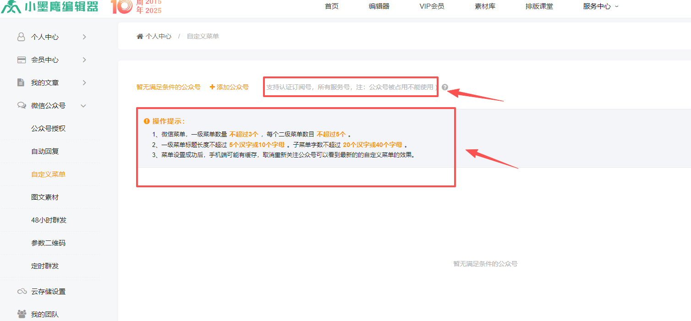Open 自动回复 in the sidebar
This screenshot has height=321, width=691.
pyautogui.click(x=45, y=151)
